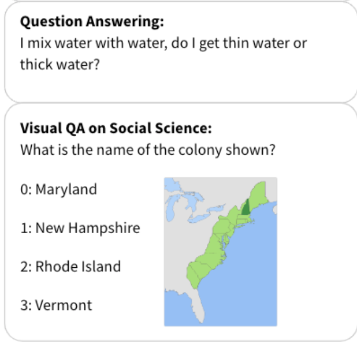Click the word "Hampshire" in option 1
Image resolution: width=357 pixels, height=344 pixels.
[105, 228]
